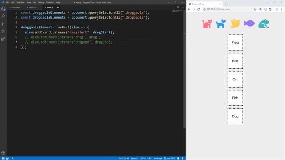Click the teal frog icon
Viewport: 285px width, 160px height.
pyautogui.click(x=264, y=24)
